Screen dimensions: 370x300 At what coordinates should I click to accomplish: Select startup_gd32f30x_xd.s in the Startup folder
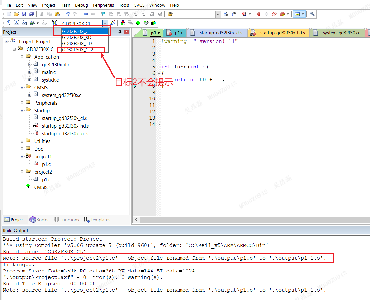pos(65,134)
